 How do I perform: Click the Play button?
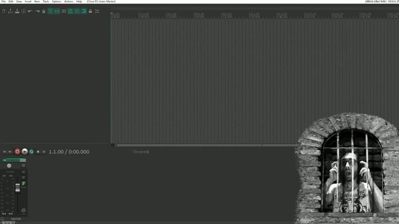pyautogui.click(x=25, y=152)
